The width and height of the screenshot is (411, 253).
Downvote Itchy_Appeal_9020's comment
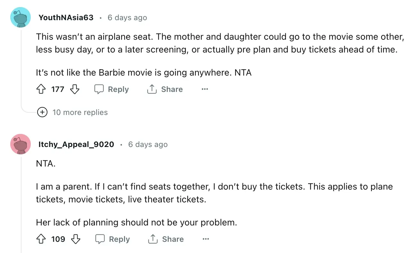[x=75, y=239]
